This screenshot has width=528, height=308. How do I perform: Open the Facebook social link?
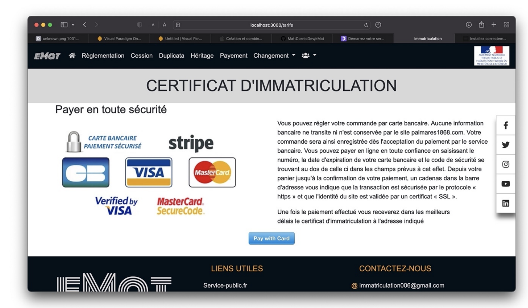[x=506, y=125]
